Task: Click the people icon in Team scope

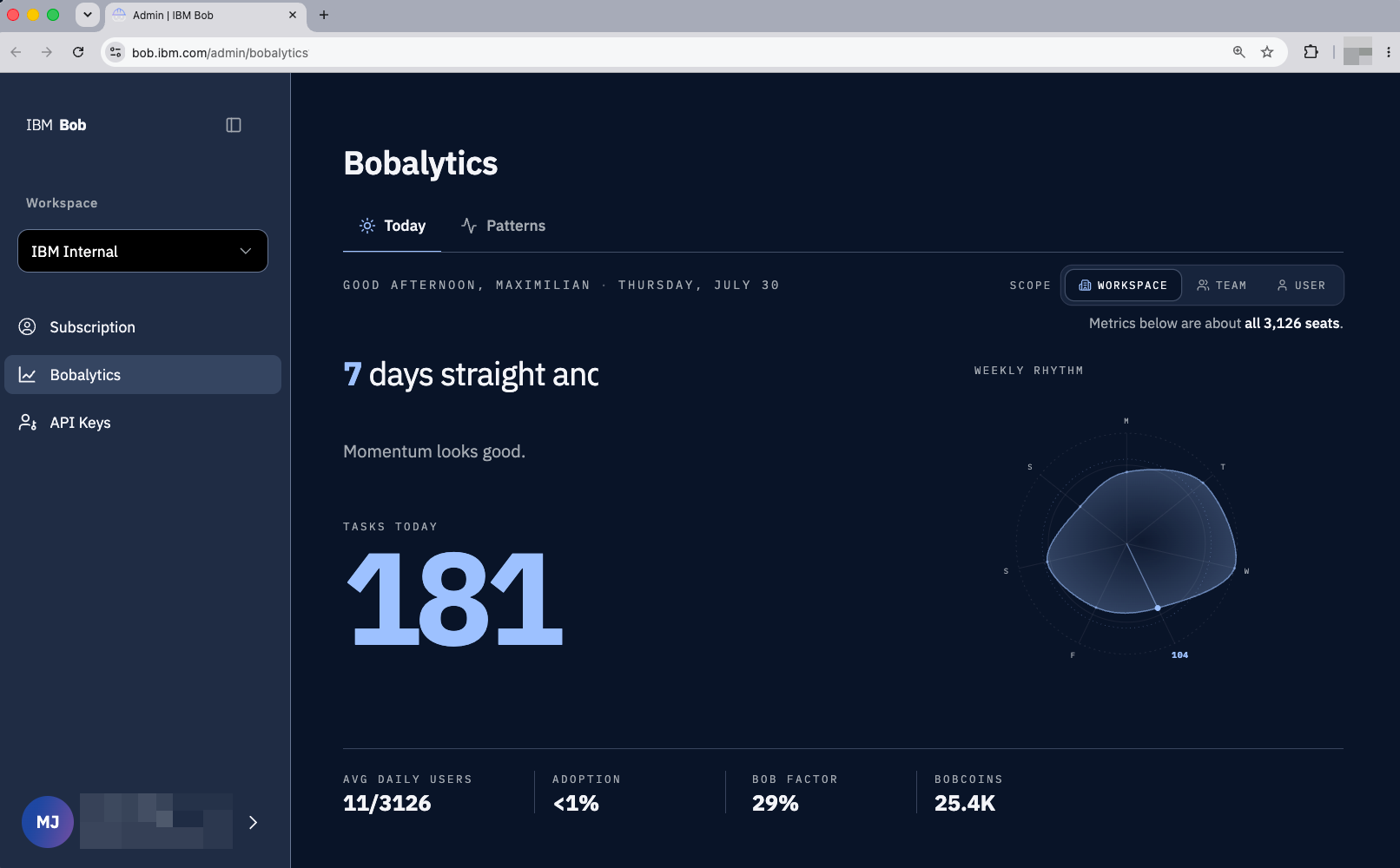Action: click(1203, 285)
